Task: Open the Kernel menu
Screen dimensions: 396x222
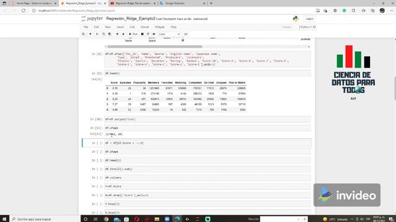Action: coord(145,27)
